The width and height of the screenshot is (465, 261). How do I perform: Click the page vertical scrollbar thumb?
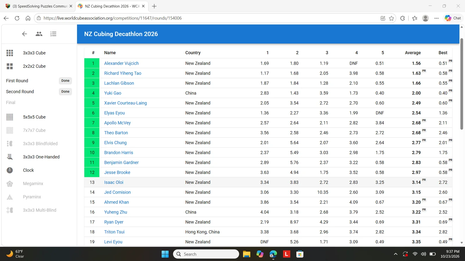click(462, 84)
